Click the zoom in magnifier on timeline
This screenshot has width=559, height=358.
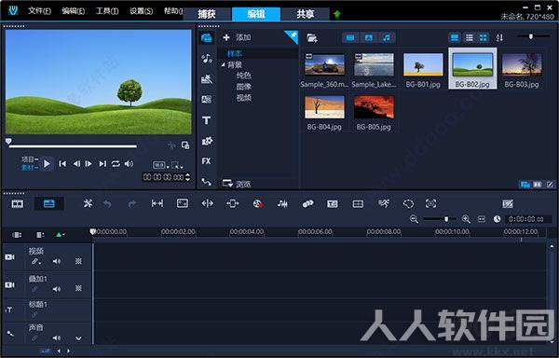[466, 219]
